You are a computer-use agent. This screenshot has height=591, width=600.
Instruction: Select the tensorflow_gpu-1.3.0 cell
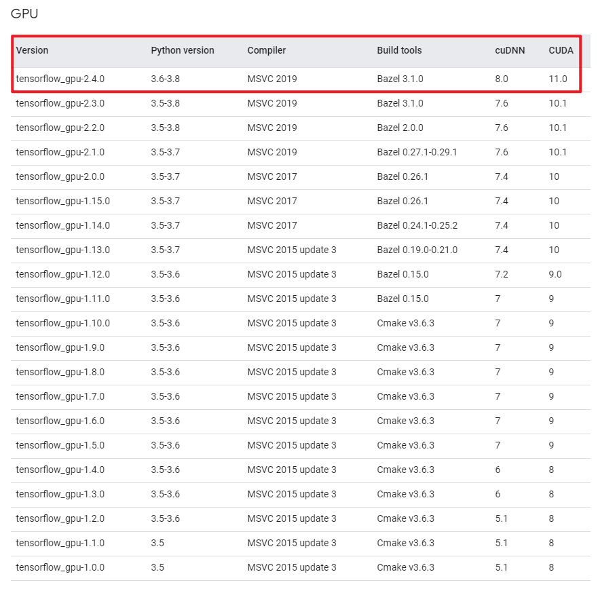point(60,495)
